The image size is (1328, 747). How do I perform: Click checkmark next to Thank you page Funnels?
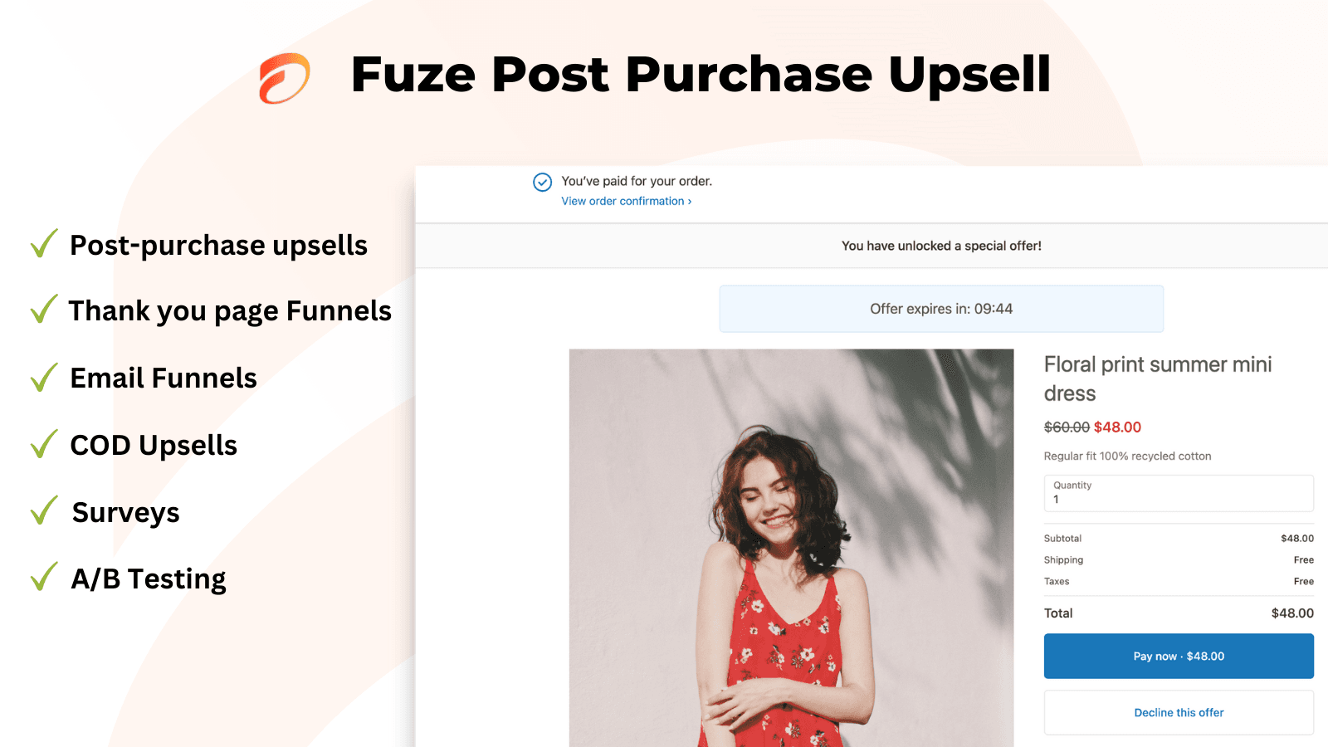pyautogui.click(x=44, y=309)
